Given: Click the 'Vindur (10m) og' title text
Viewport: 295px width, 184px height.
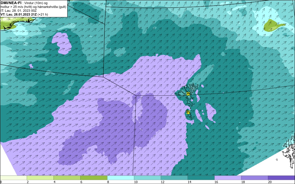Looking at the screenshot, I should [x=36, y=3].
